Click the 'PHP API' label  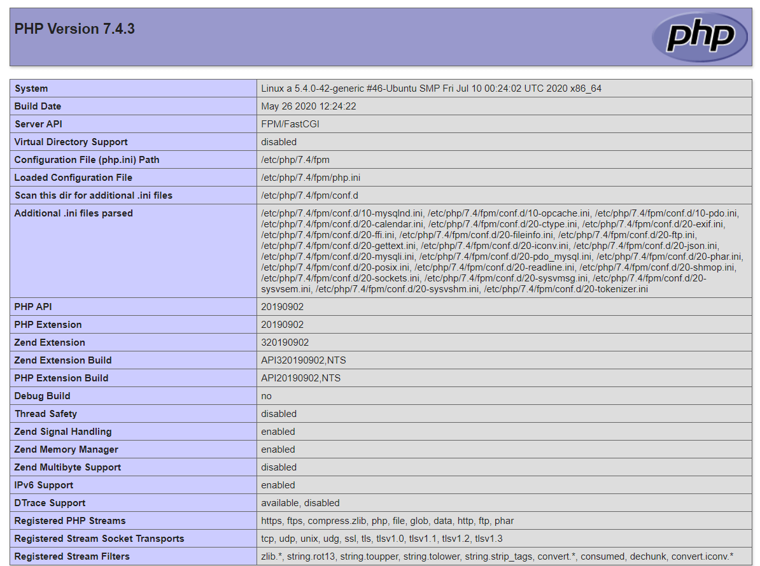[x=33, y=307]
